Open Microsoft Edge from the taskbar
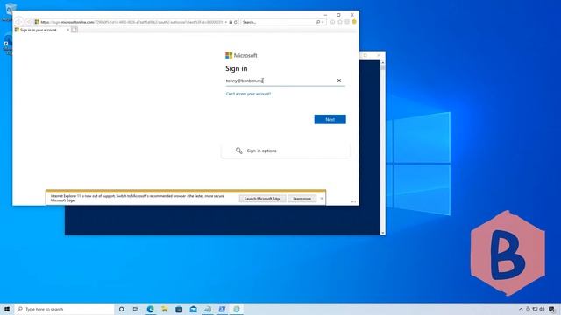Image resolution: width=561 pixels, height=315 pixels. [150, 309]
